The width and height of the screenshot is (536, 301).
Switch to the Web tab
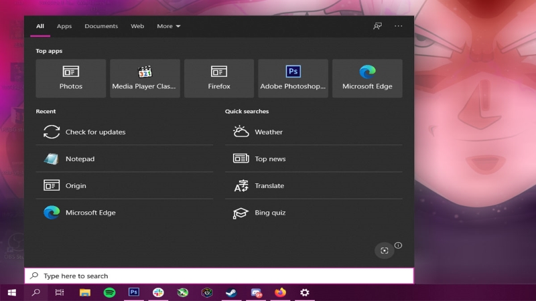[137, 26]
